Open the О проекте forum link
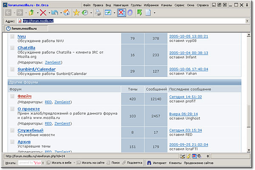The image size is (255, 170). coord(28,109)
